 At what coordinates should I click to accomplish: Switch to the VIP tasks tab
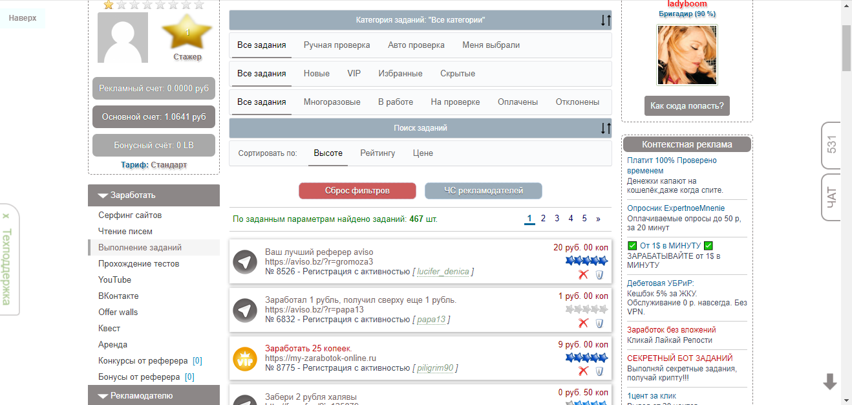pyautogui.click(x=354, y=74)
